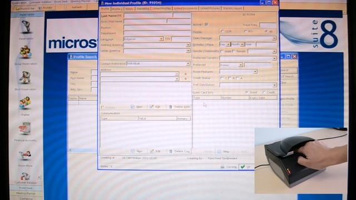Toggle the Active checkbox
Image resolution: width=356 pixels, height=200 pixels.
(x=206, y=24)
